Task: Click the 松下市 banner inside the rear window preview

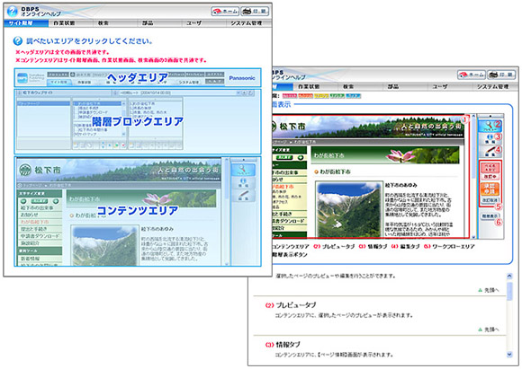Action: [367, 127]
